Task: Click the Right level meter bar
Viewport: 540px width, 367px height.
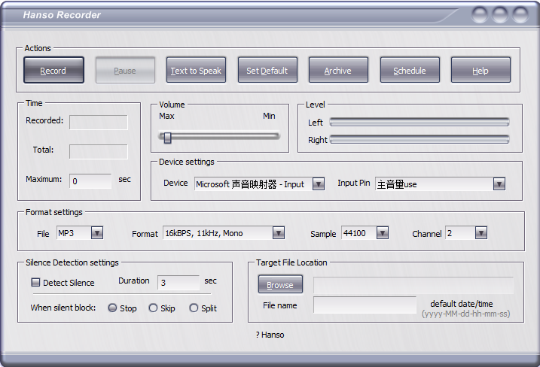Action: tap(419, 139)
